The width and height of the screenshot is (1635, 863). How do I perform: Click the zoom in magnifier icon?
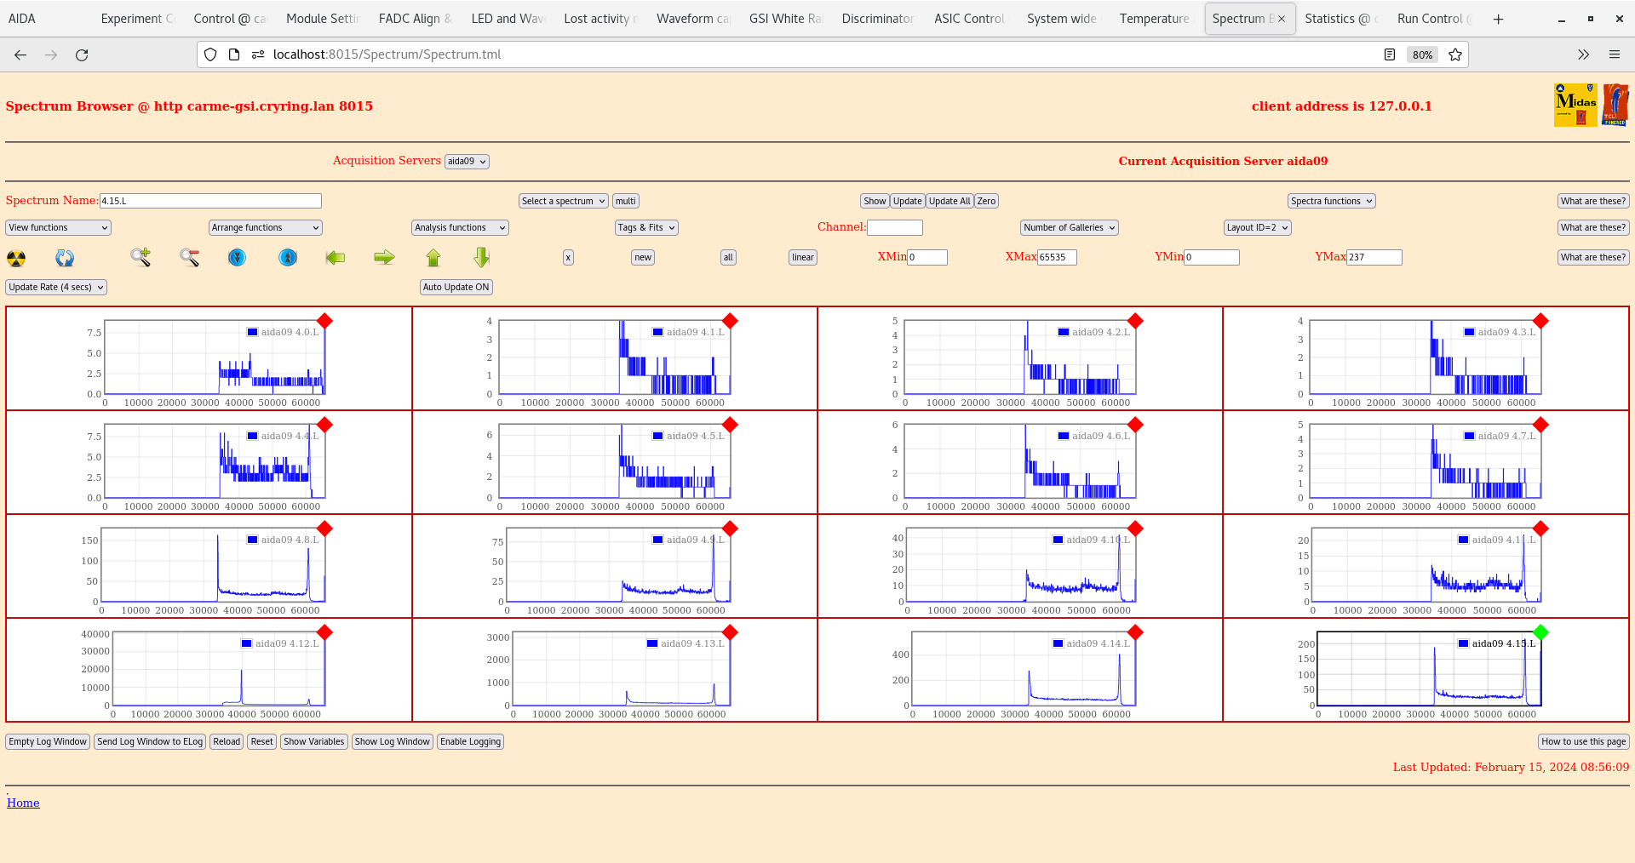pyautogui.click(x=141, y=257)
